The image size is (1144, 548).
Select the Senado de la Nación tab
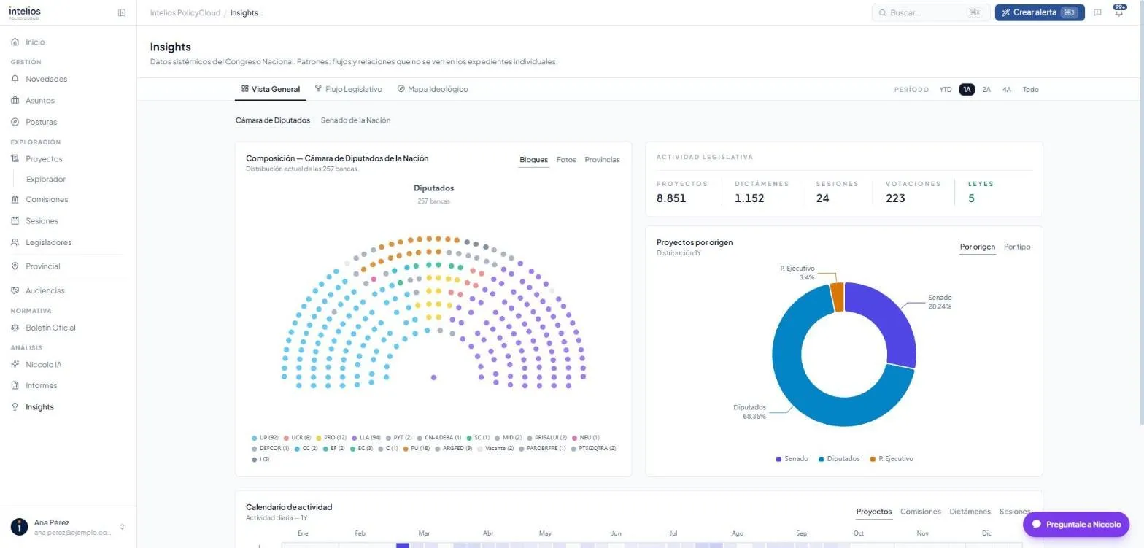pyautogui.click(x=355, y=120)
